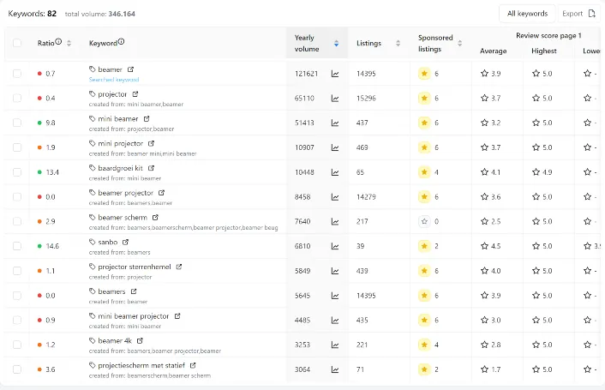Select 'created from: mini beamer,beamer' text
Viewport: 605px width, 390px height.
[136, 105]
